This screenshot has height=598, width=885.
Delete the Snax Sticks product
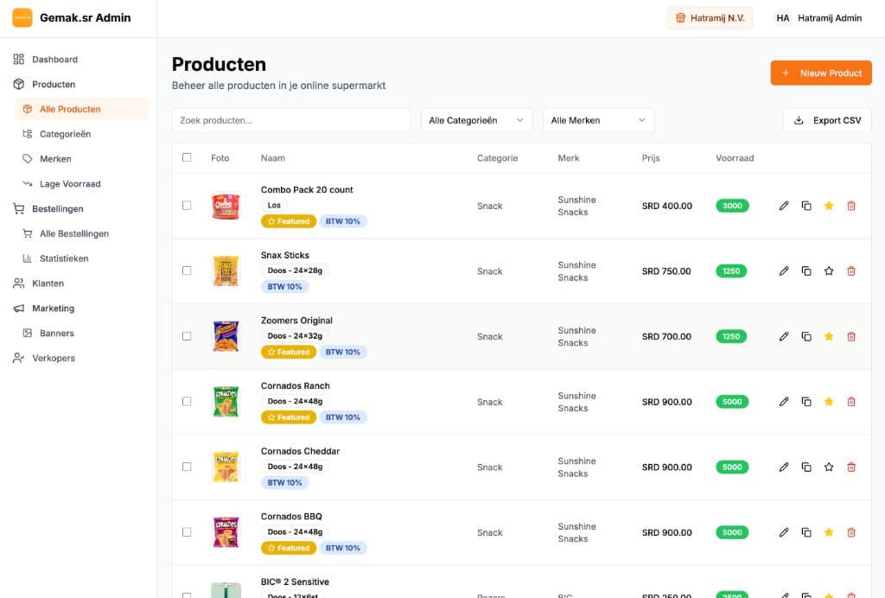851,271
